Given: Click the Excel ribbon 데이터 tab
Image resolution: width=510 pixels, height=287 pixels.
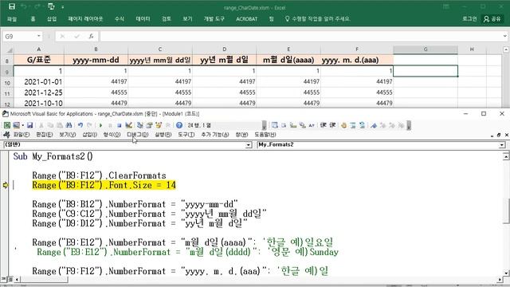Looking at the screenshot, I should (x=143, y=19).
